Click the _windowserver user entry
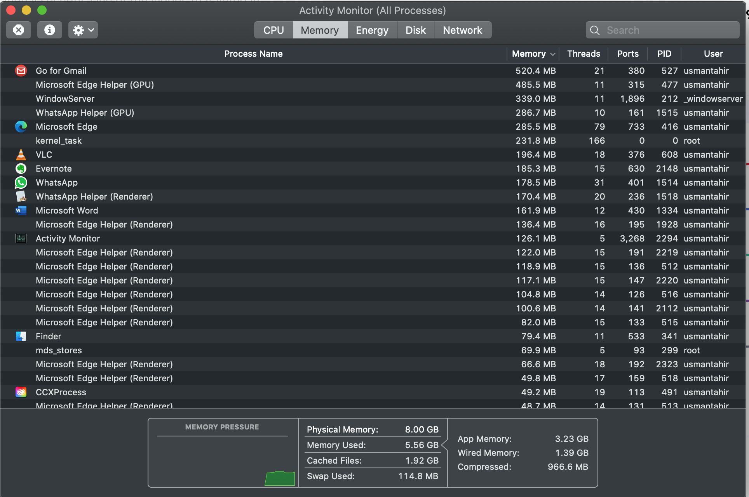The width and height of the screenshot is (749, 497). tap(713, 99)
